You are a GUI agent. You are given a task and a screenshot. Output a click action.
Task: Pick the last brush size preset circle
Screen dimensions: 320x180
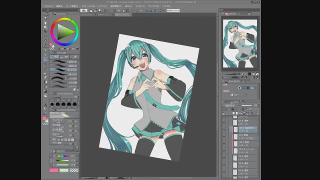click(x=74, y=104)
